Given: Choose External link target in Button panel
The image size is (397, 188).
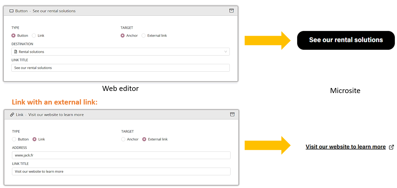Looking at the screenshot, I should 144,35.
